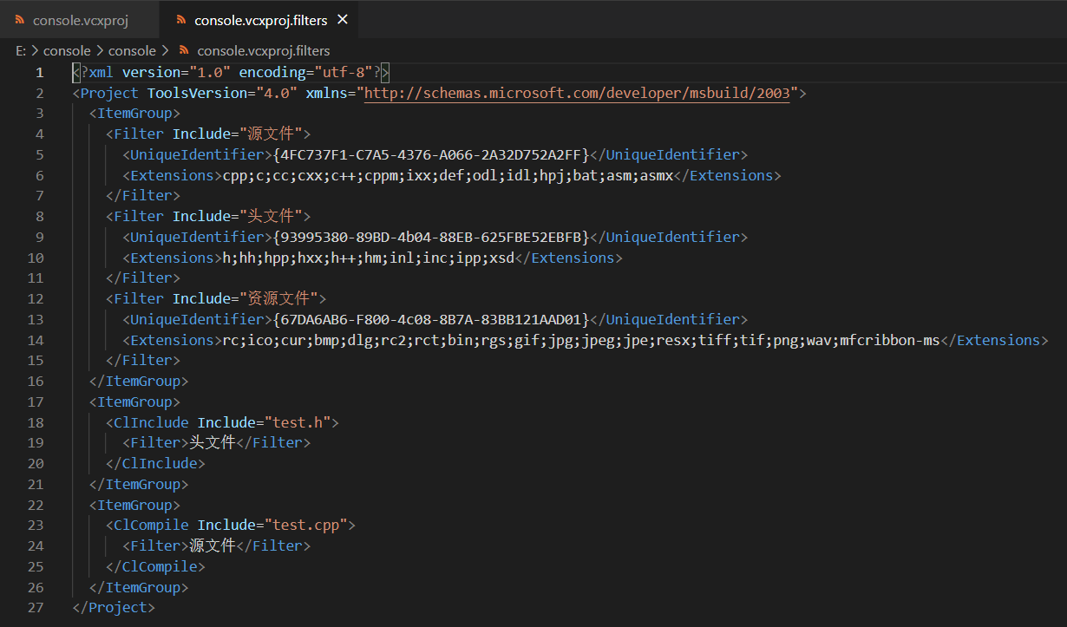Expand the first console breadcrumb item
The height and width of the screenshot is (627, 1067).
(68, 50)
